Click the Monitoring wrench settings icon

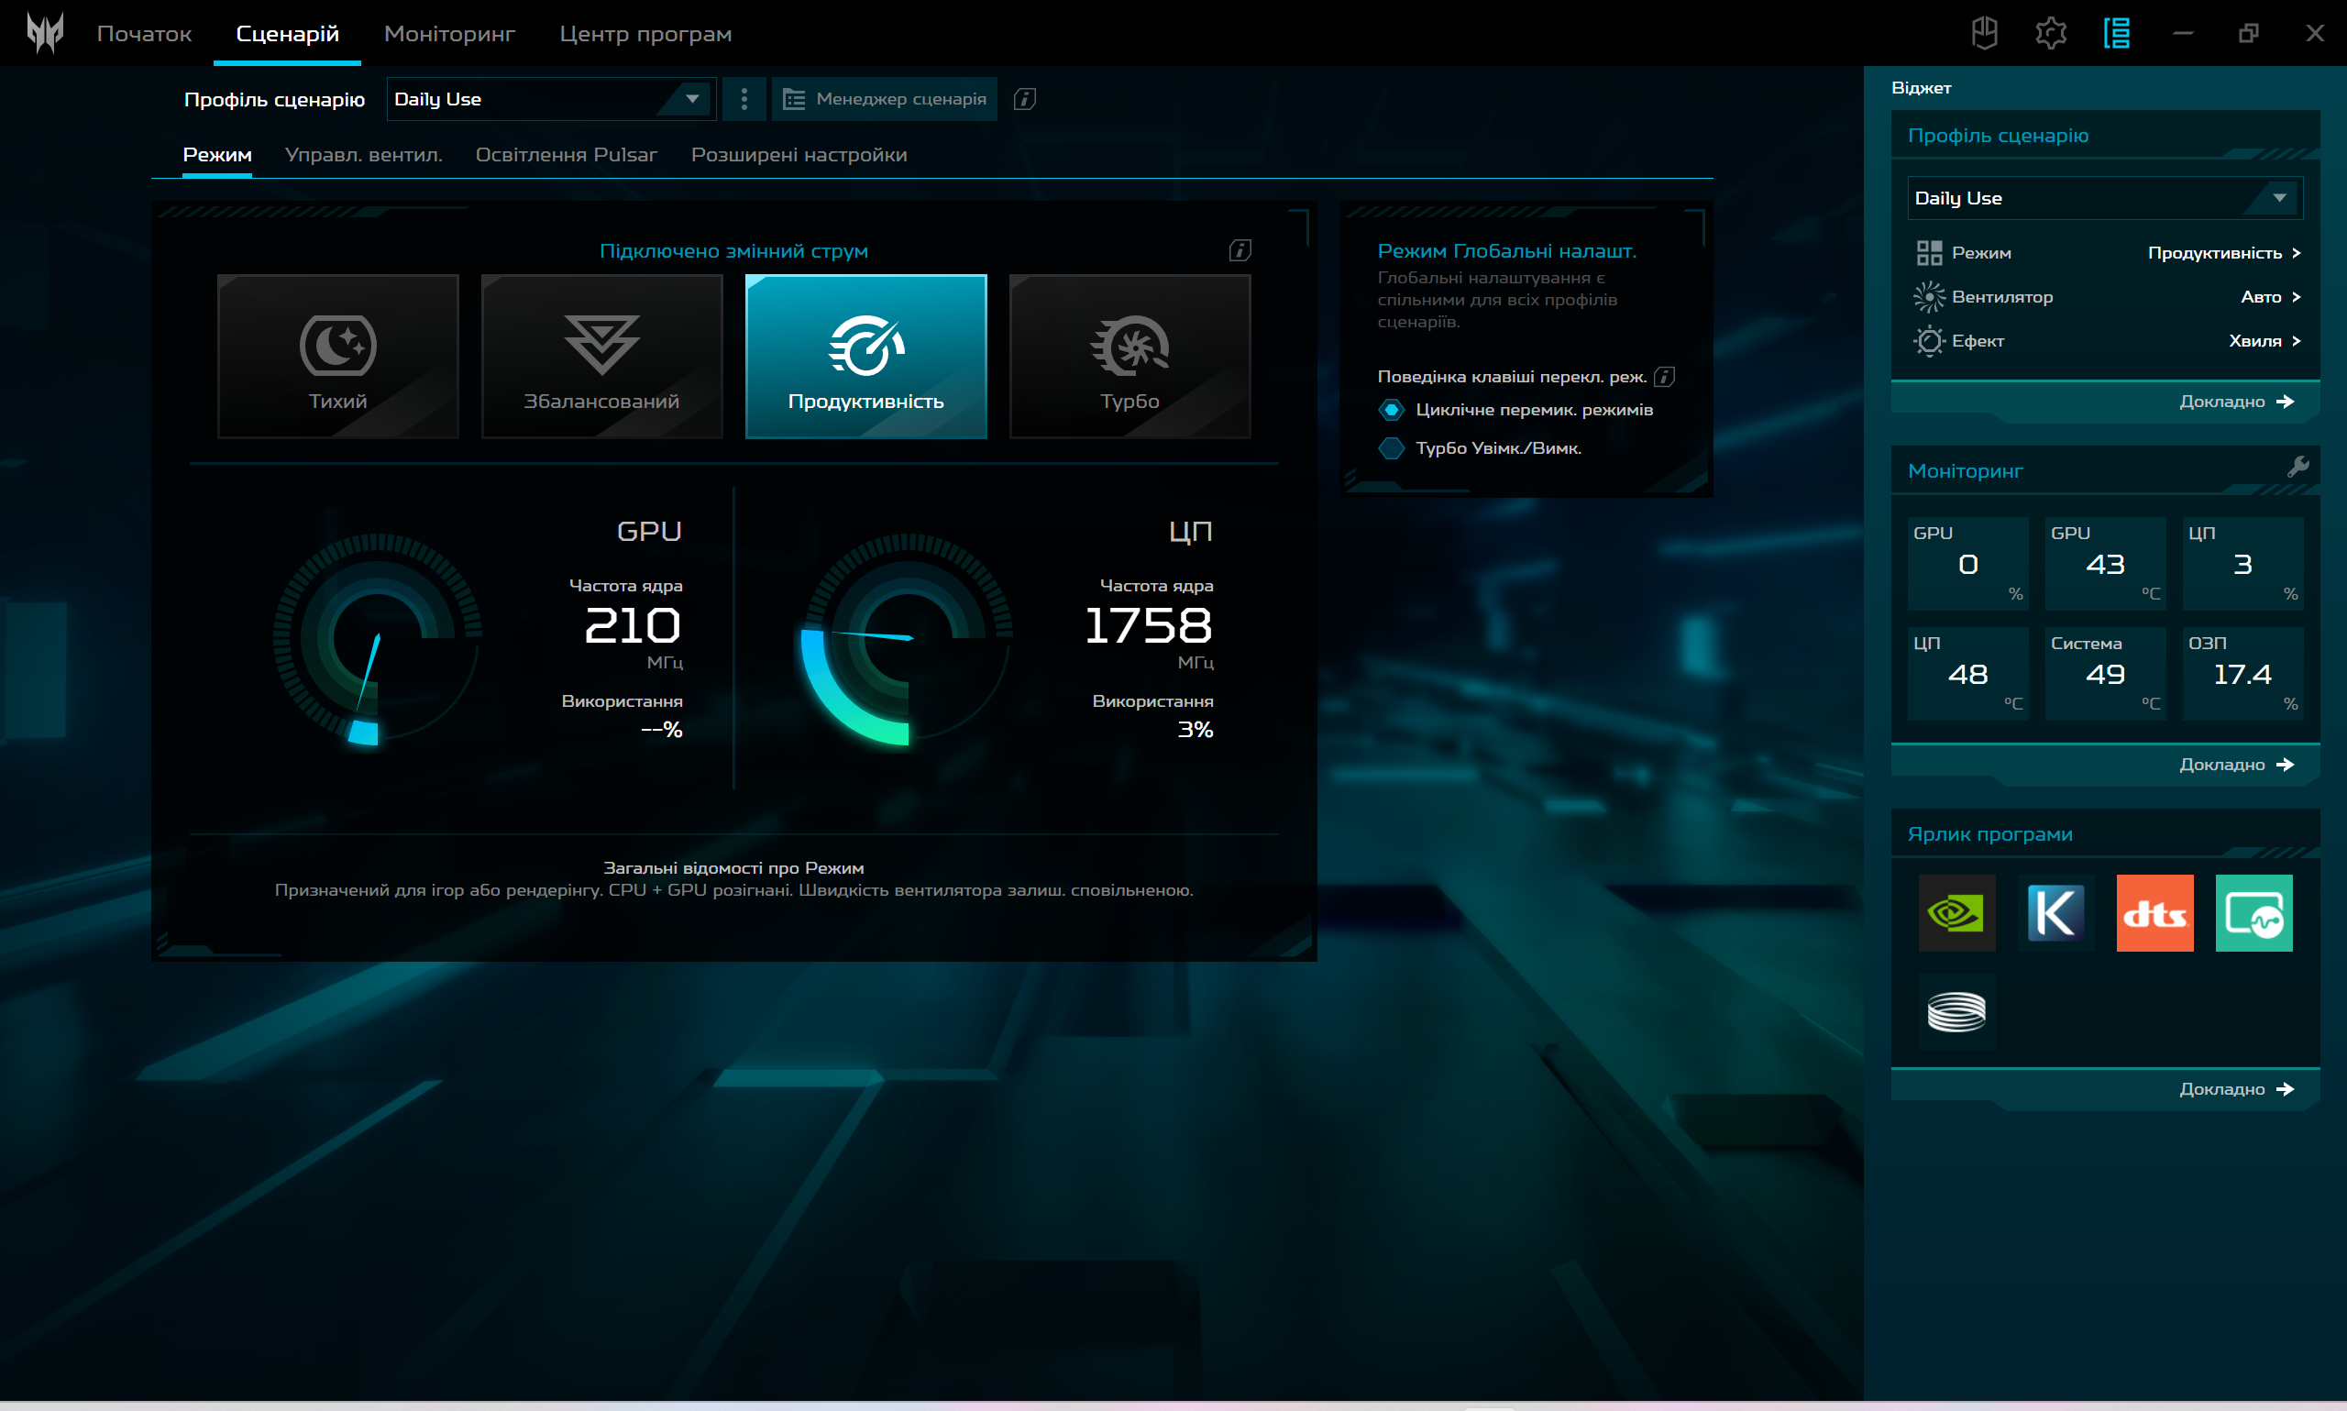click(x=2297, y=467)
